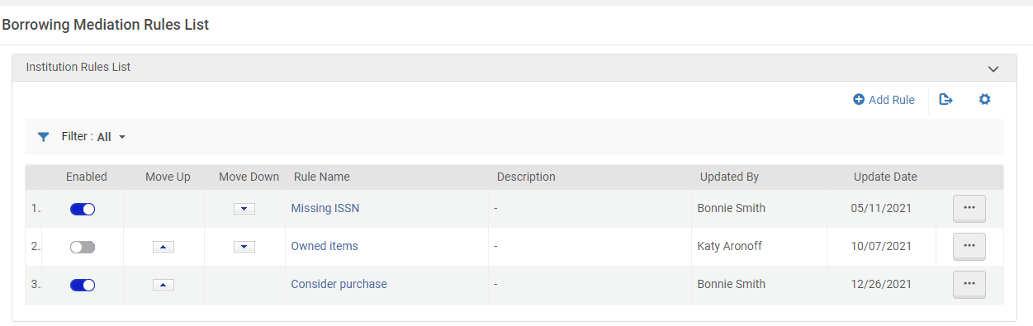Image resolution: width=1033 pixels, height=326 pixels.
Task: Disable the Missing ISSN rule toggle
Action: tap(83, 209)
